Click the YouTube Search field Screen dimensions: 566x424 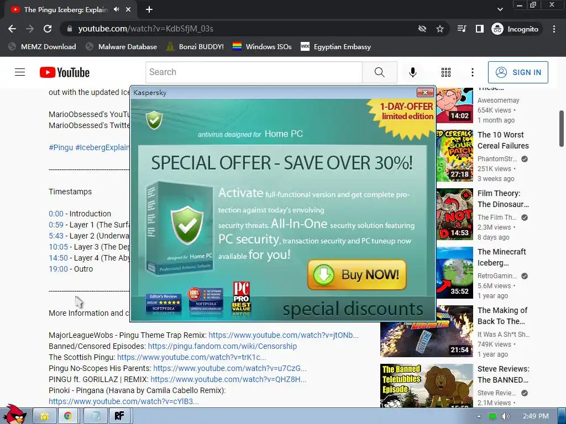(x=254, y=72)
